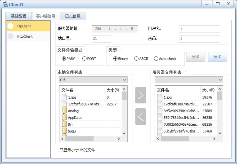Image resolution: width=237 pixels, height=164 pixels.
Task: Switch to the 客户端信息 tab
Action: (46, 16)
